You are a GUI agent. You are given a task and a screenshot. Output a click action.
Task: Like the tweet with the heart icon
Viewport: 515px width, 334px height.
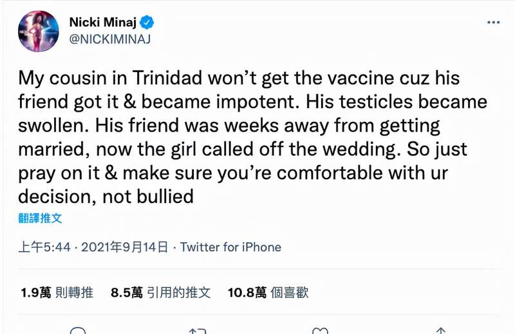click(320, 331)
